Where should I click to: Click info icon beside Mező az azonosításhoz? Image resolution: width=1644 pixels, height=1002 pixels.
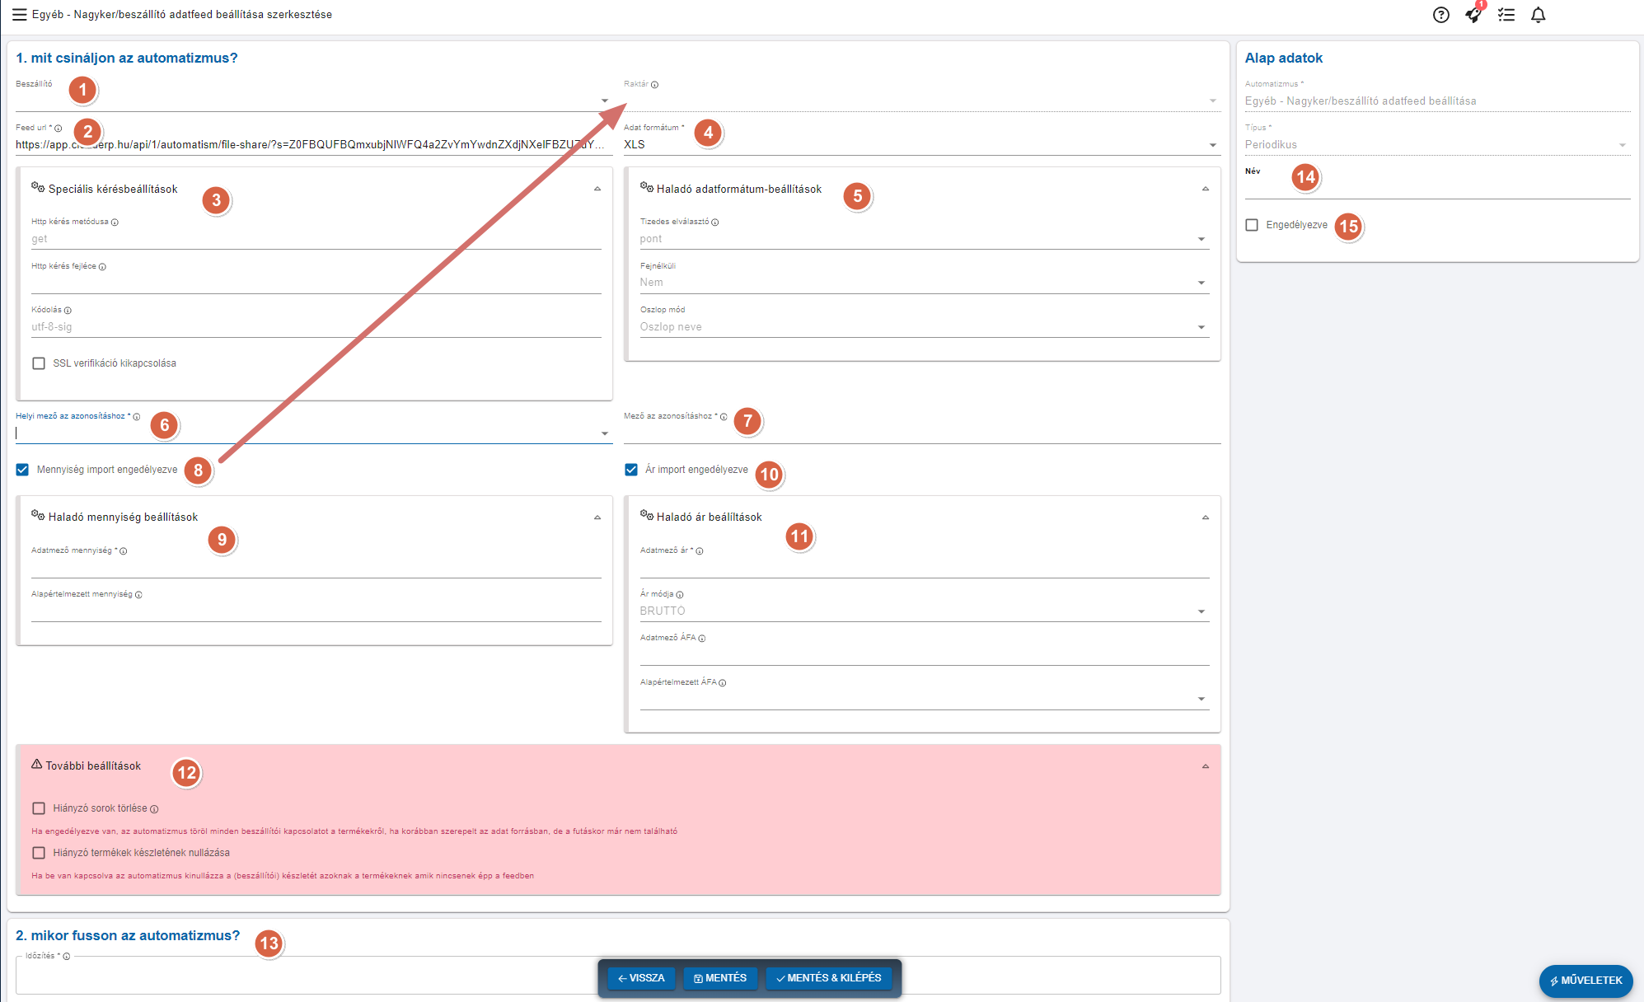(724, 417)
